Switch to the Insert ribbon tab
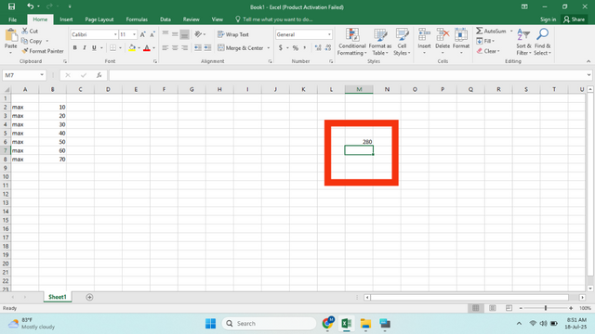The image size is (595, 334). (66, 19)
